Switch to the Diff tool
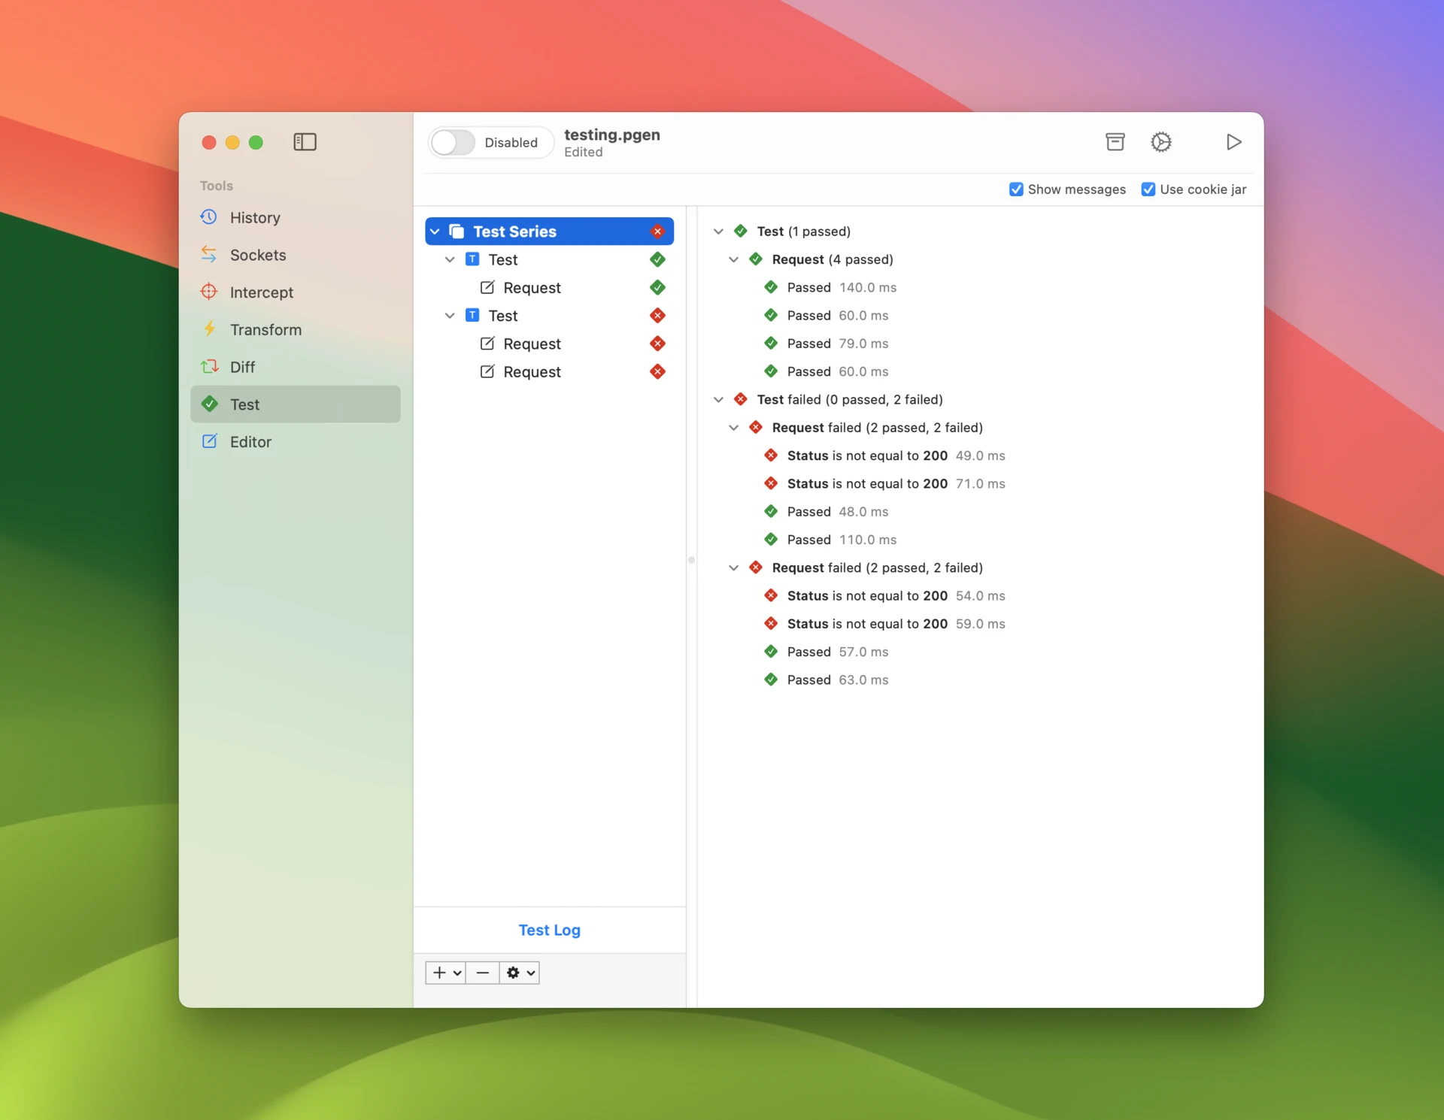1444x1120 pixels. [242, 367]
